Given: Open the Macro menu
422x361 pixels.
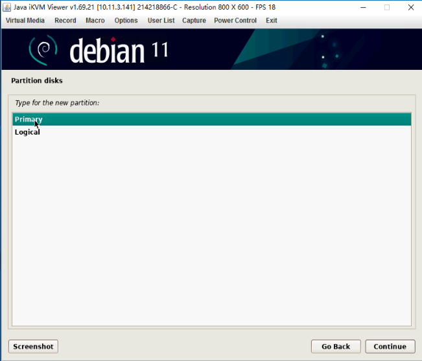Looking at the screenshot, I should (95, 21).
